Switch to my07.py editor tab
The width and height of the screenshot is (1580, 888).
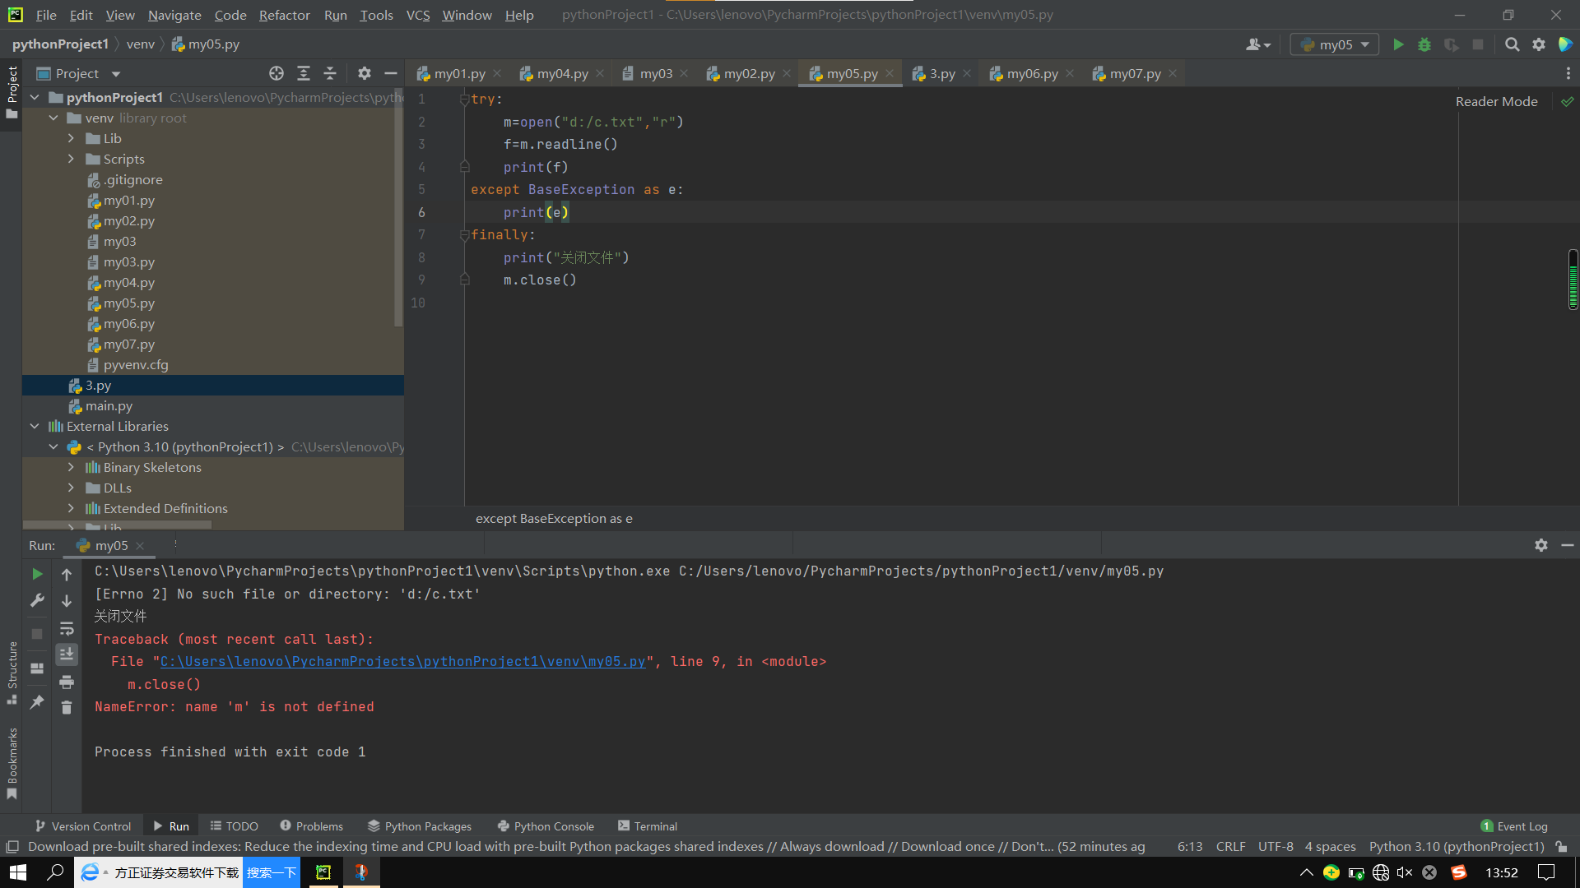(x=1135, y=73)
